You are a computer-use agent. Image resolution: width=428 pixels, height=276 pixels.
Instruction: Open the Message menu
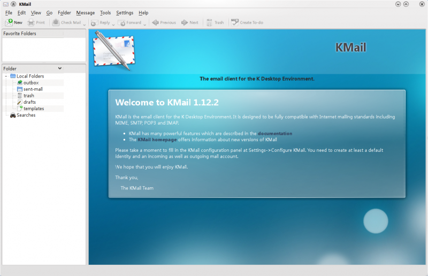click(86, 13)
